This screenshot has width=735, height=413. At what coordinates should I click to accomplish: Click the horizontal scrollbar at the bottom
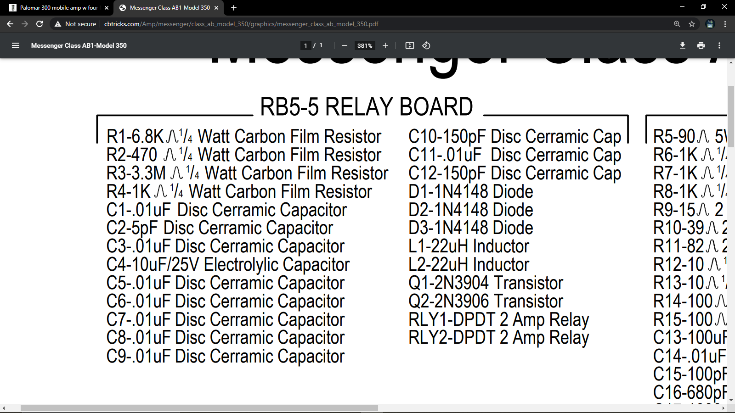click(x=199, y=408)
